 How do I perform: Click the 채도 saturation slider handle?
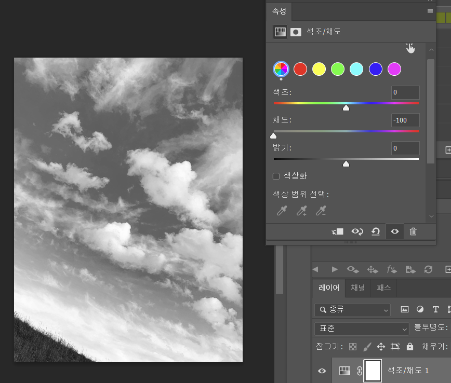(x=273, y=136)
